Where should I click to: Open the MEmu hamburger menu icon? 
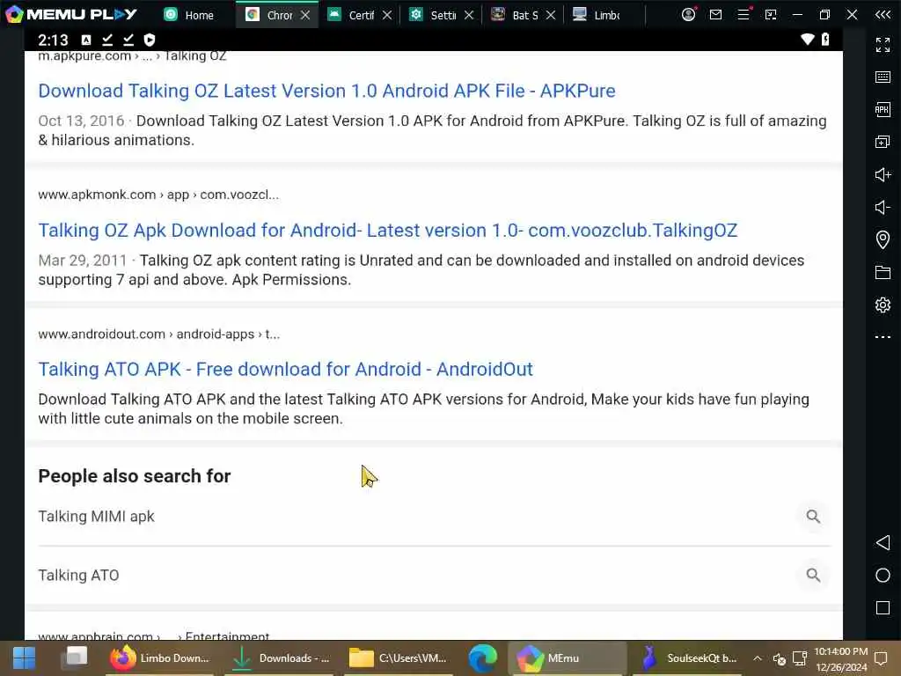tap(744, 14)
